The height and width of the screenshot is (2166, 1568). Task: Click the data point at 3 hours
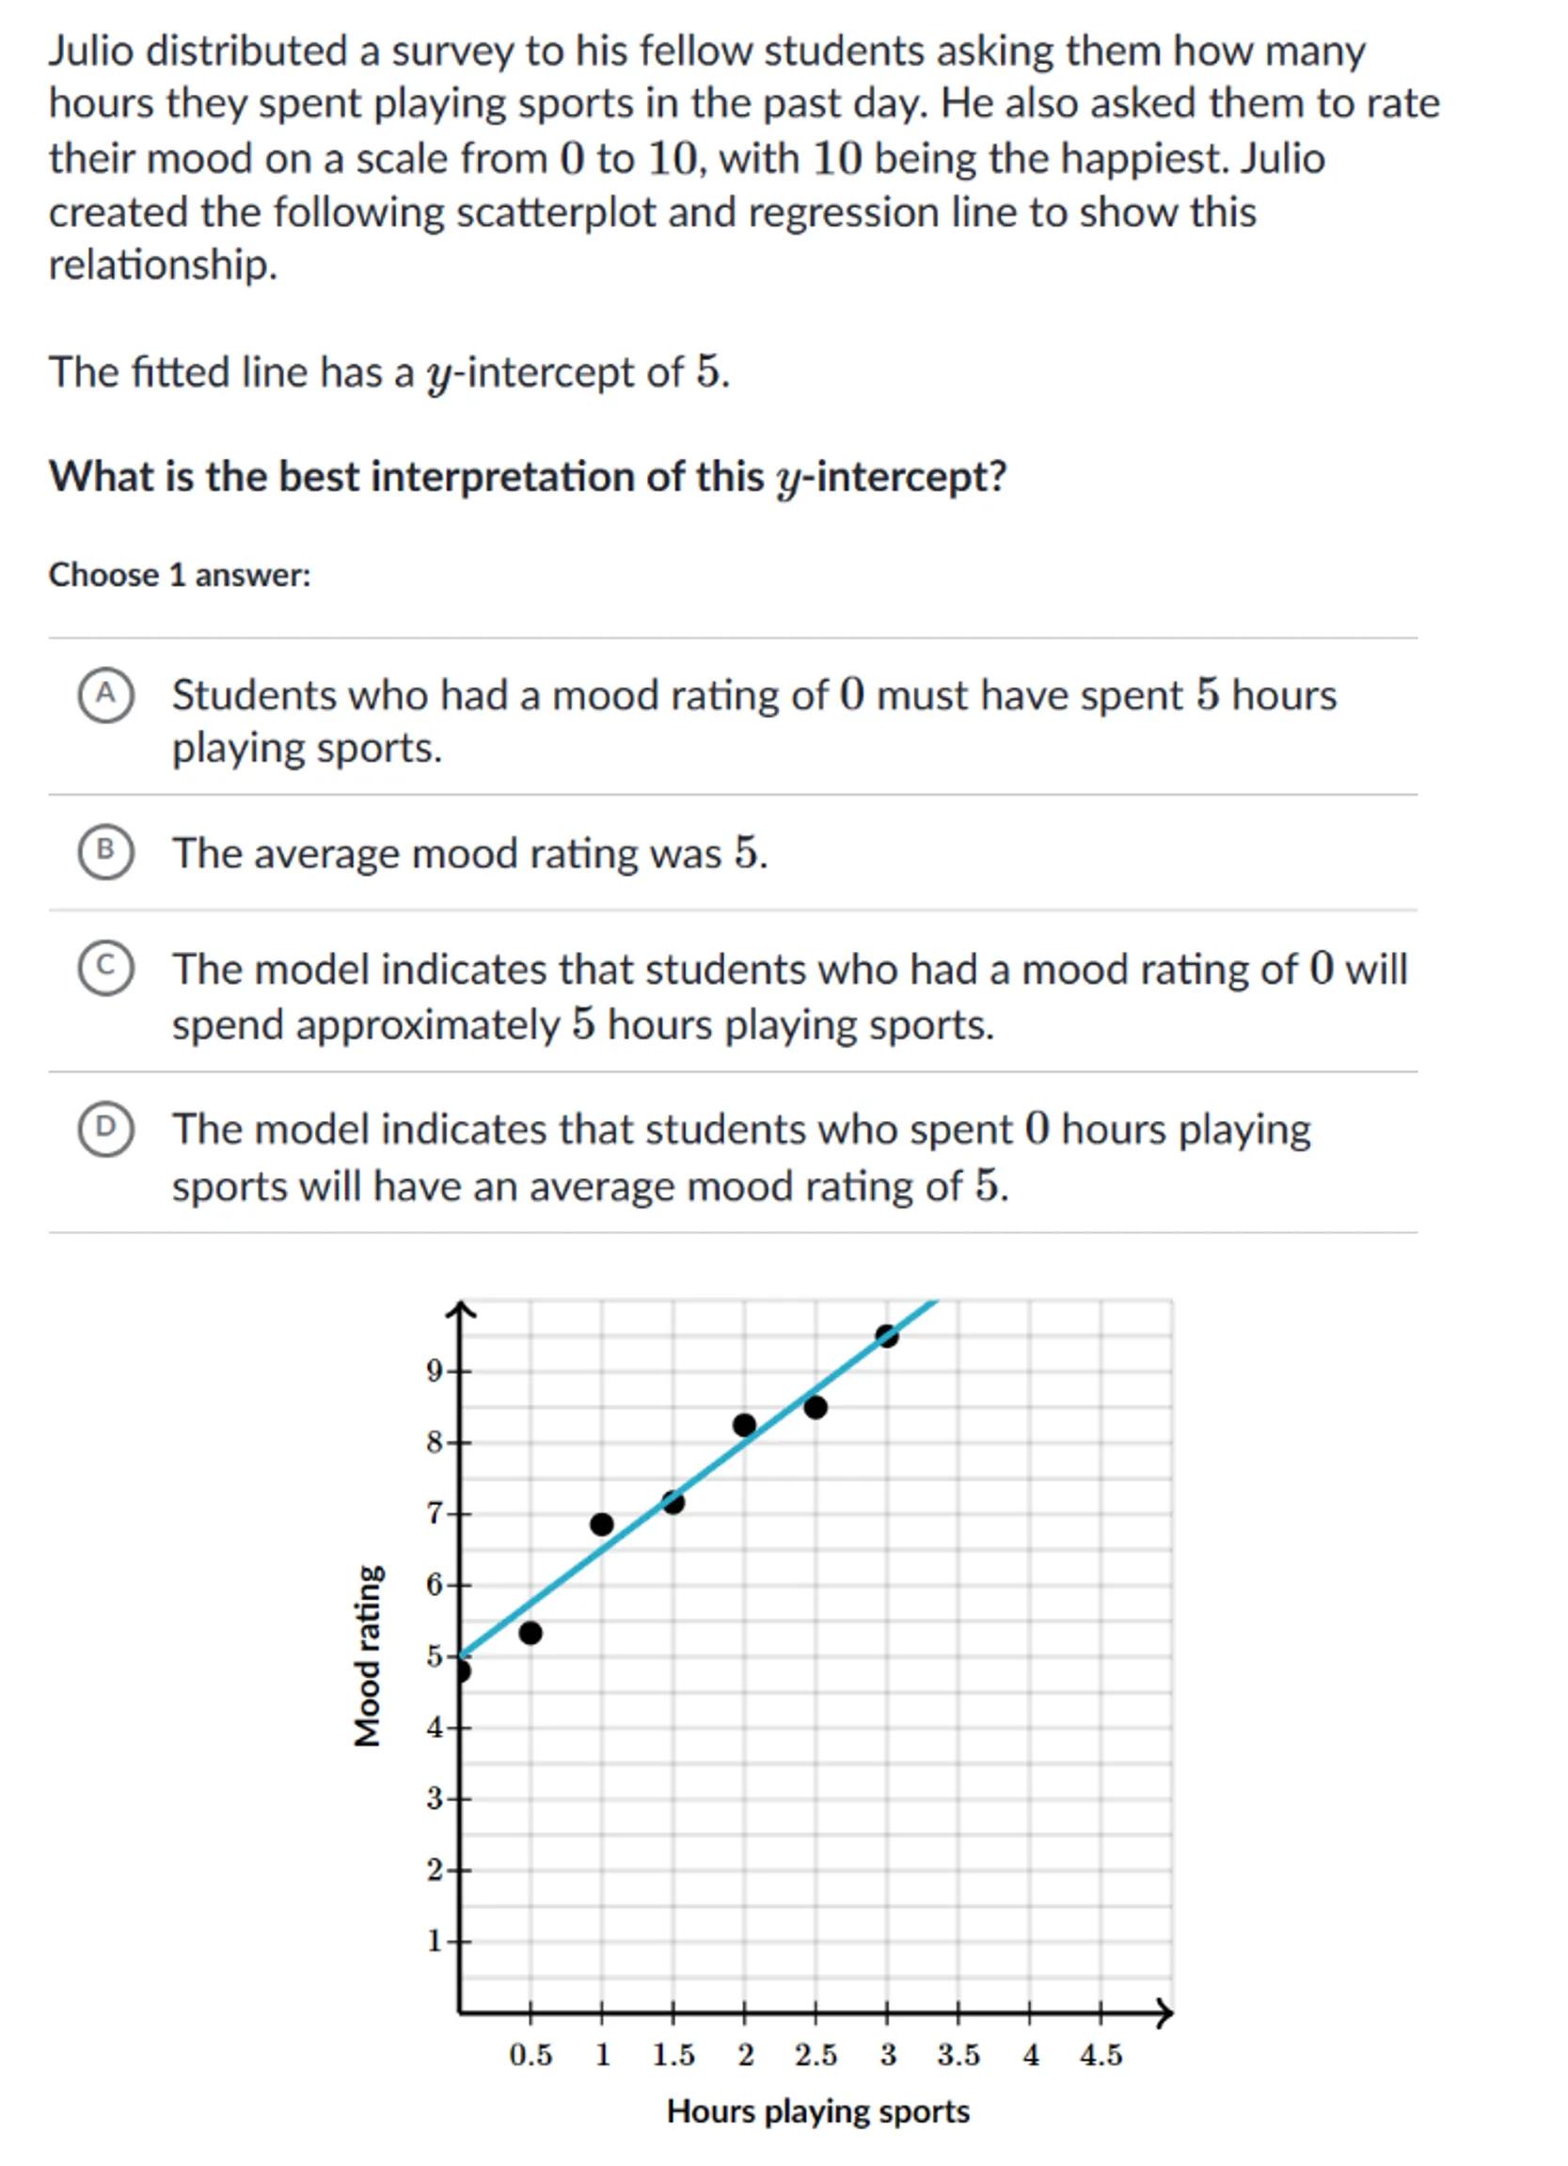pos(887,1336)
